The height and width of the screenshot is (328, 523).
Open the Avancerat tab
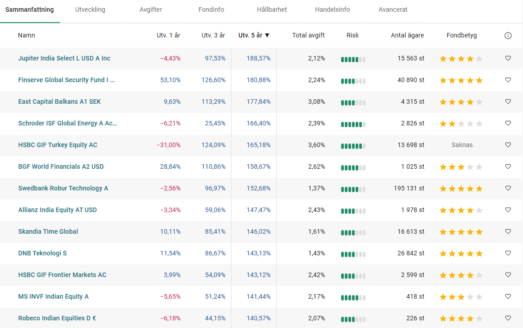[393, 9]
